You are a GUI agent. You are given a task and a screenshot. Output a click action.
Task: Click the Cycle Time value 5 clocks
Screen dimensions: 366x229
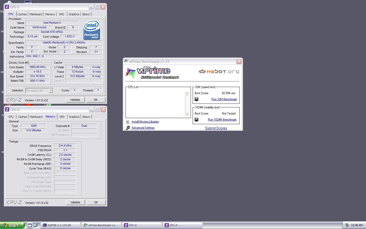(x=65, y=168)
